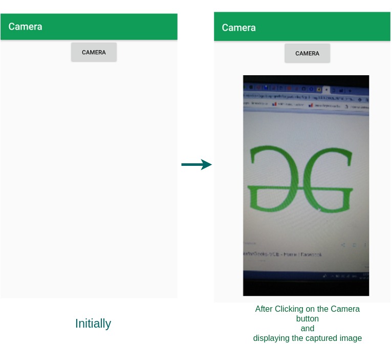The height and width of the screenshot is (344, 392).
Task: Click the 'displaying the captured image' caption line
Action: pyautogui.click(x=307, y=338)
